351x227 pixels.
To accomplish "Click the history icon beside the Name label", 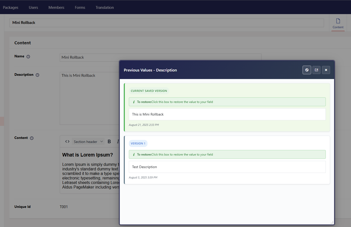I will 28,57.
